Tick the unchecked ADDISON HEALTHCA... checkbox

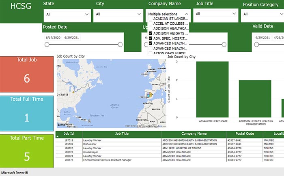tap(151, 28)
